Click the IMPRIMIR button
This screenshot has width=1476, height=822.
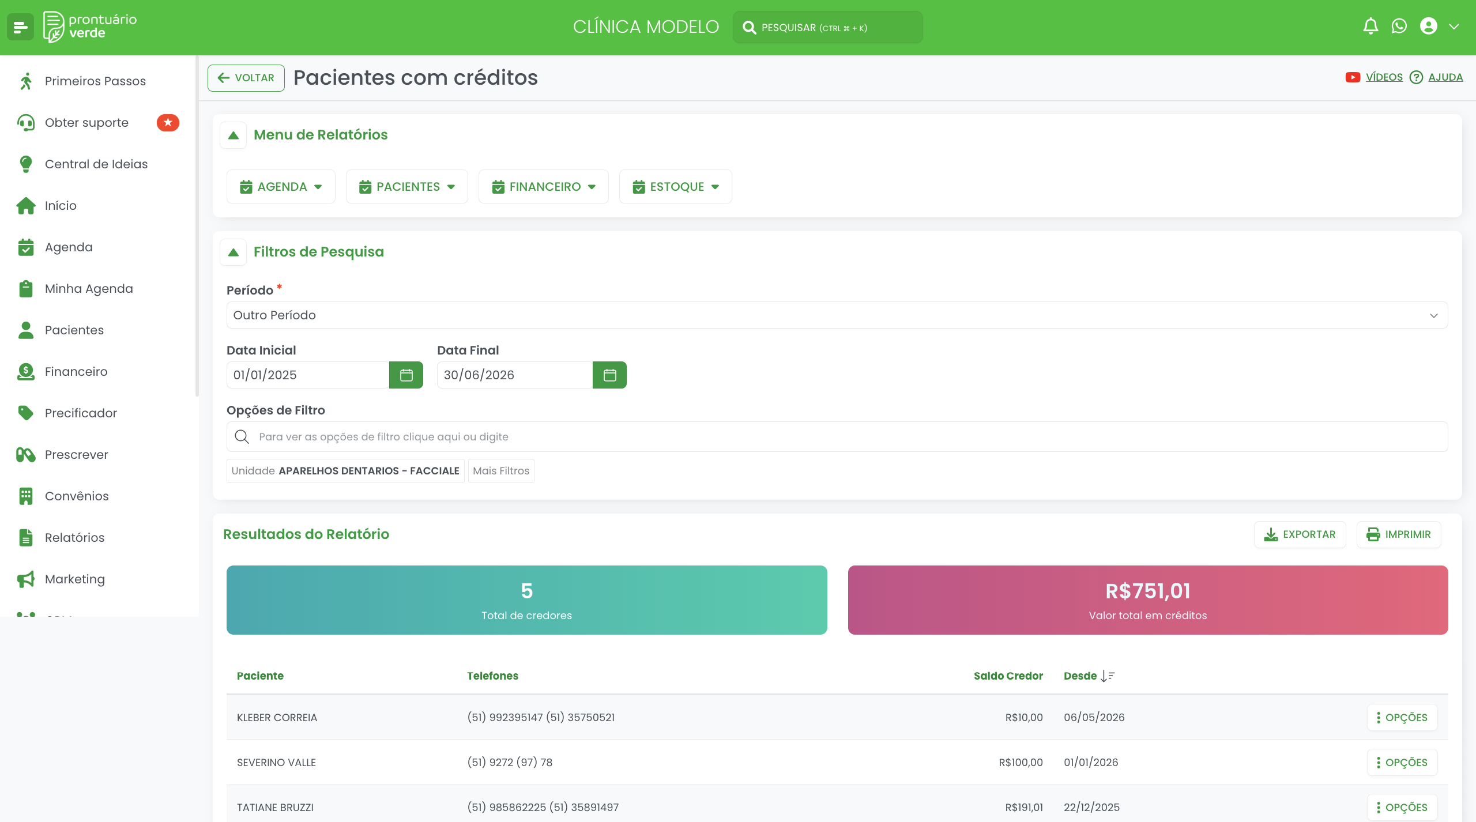coord(1399,535)
